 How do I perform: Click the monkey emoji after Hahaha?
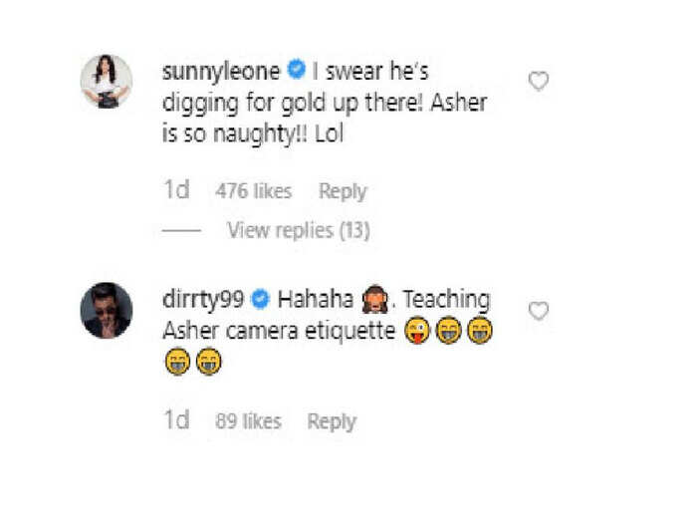click(x=375, y=299)
